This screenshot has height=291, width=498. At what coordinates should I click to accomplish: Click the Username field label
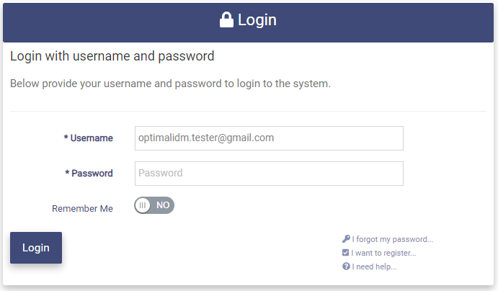point(92,138)
